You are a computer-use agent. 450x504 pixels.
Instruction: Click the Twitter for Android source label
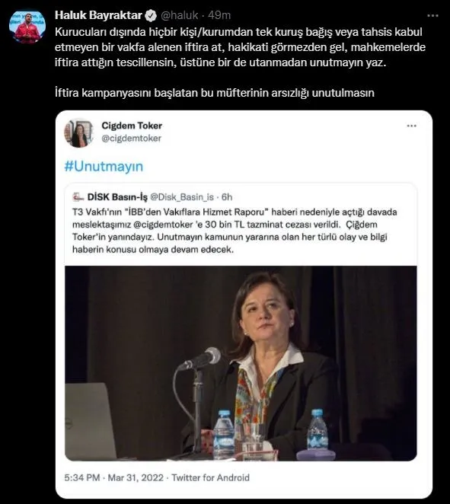click(211, 477)
